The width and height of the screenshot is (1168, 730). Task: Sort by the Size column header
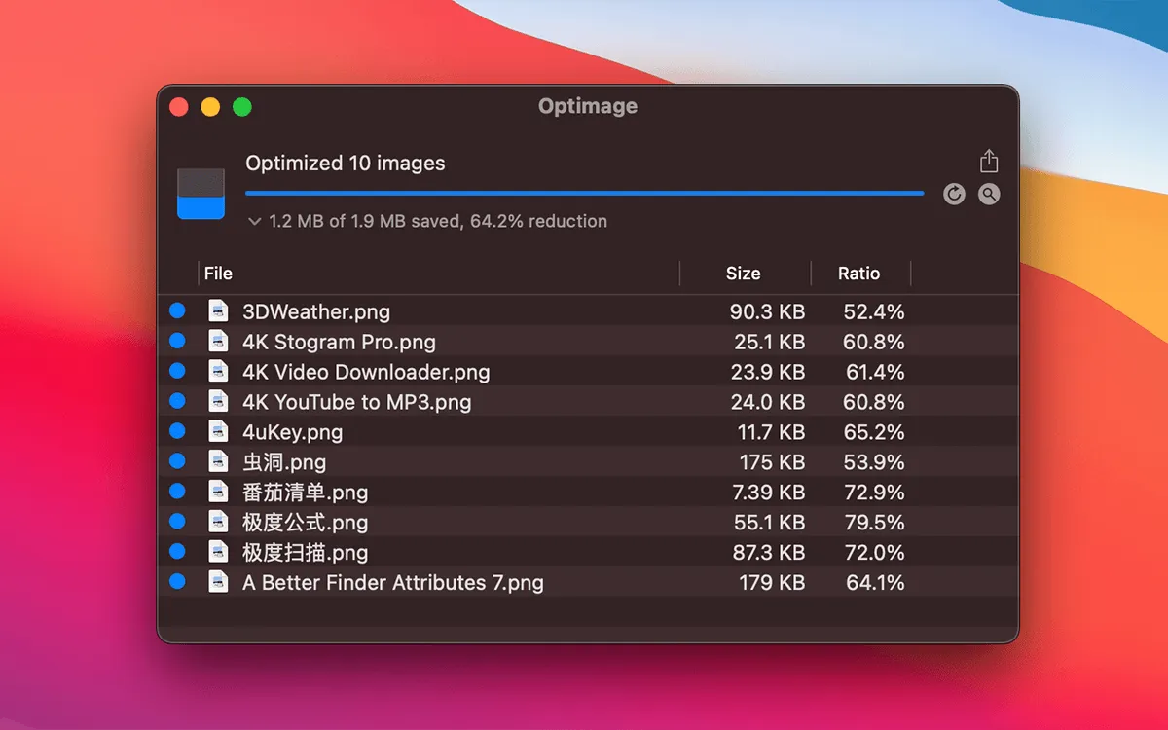(743, 274)
